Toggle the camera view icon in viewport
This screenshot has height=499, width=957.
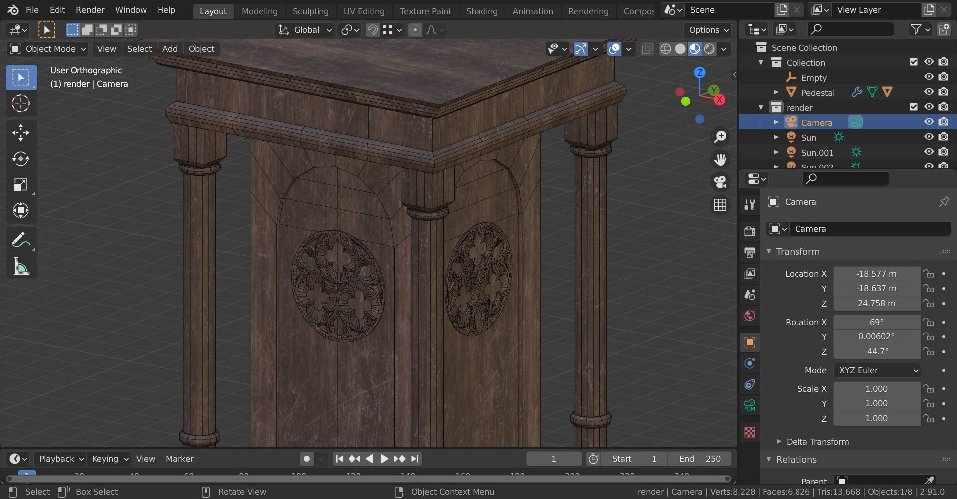720,182
